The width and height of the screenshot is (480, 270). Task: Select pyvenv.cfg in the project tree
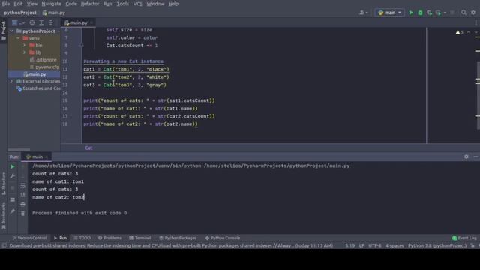(44, 67)
